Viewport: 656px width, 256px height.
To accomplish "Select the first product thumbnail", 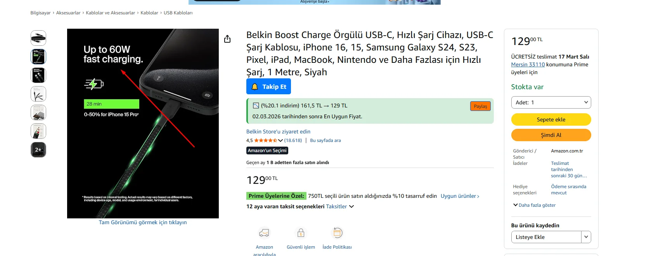I will (38, 38).
